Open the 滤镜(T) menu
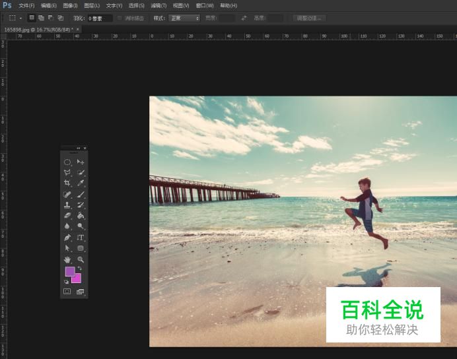Image resolution: width=457 pixels, height=359 pixels. [x=157, y=5]
